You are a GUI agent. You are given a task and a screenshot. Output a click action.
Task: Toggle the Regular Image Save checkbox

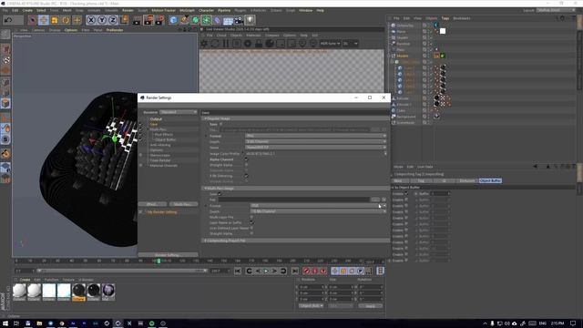(220, 124)
